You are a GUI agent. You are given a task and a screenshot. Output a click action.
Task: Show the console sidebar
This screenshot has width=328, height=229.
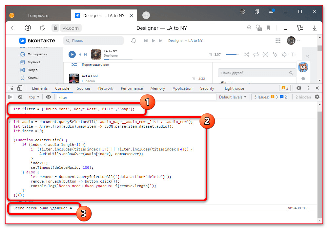(x=11, y=97)
